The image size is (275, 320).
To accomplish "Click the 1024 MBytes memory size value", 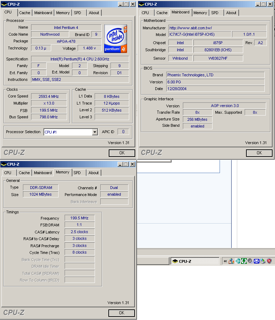I will 41,194.
